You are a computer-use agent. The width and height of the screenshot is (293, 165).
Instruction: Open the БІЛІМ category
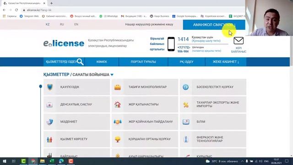click(213, 122)
